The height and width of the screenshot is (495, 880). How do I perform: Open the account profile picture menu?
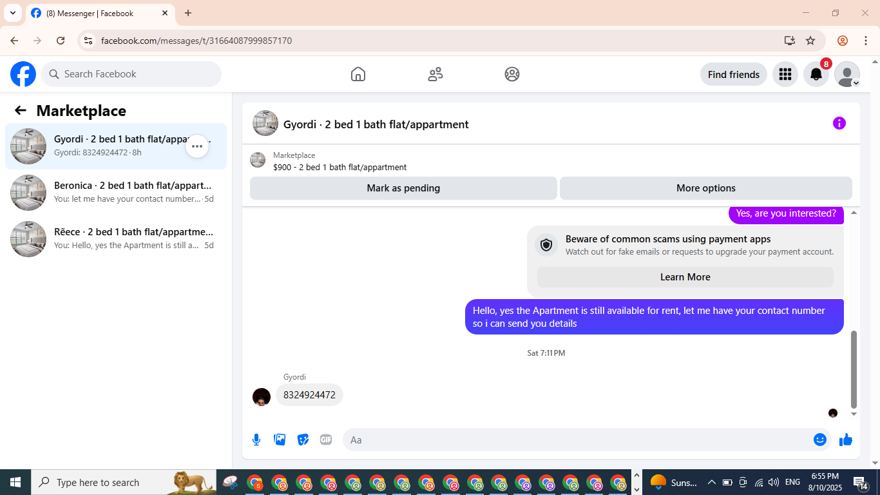click(x=847, y=74)
